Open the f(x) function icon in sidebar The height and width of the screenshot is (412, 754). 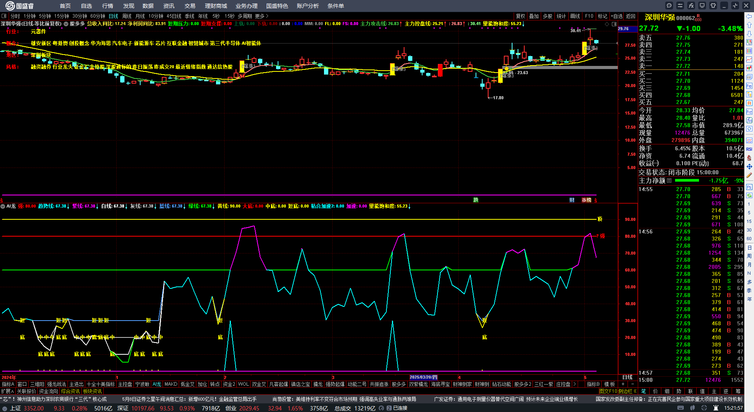click(749, 120)
